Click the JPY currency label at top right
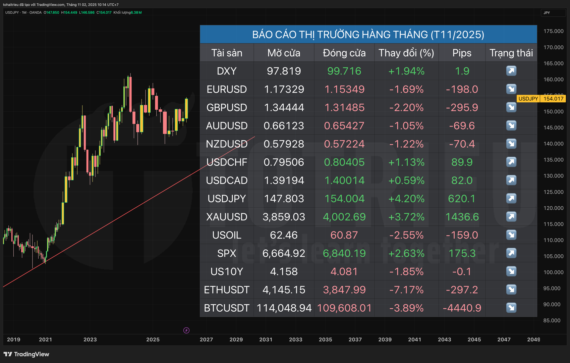 coord(547,13)
